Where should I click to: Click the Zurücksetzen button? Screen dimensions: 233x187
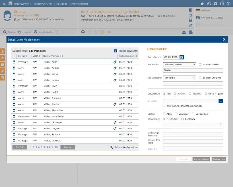pyautogui.click(x=201, y=159)
